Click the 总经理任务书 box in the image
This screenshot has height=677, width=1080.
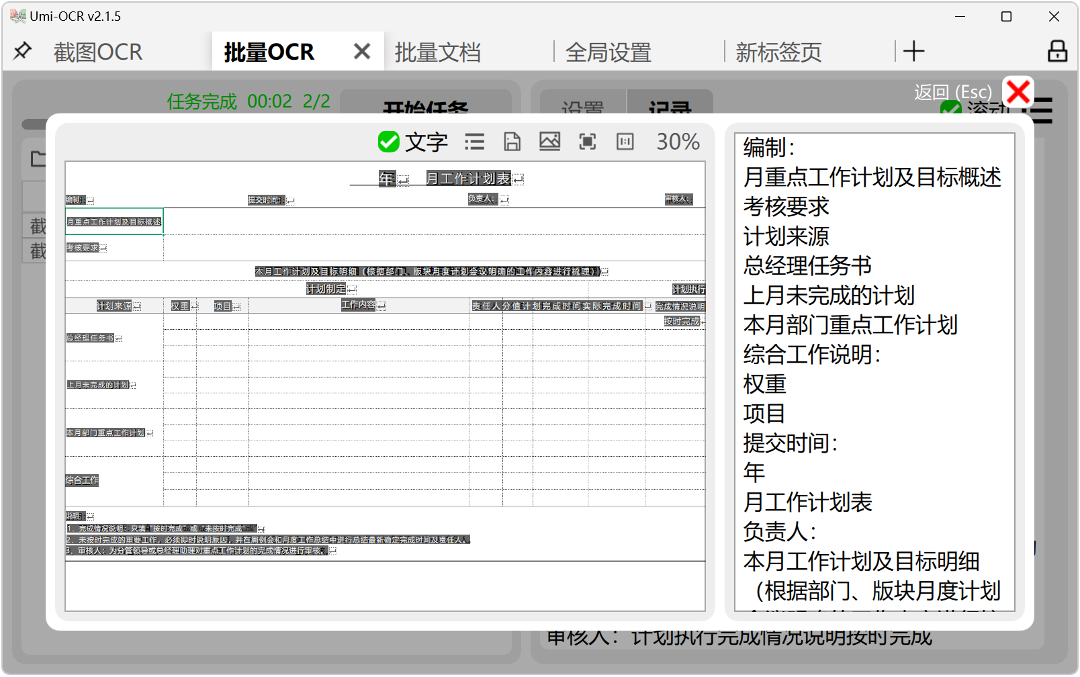90,338
